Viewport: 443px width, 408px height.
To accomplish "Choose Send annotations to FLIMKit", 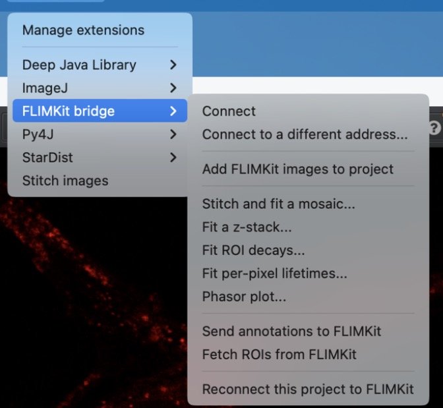I will point(309,331).
